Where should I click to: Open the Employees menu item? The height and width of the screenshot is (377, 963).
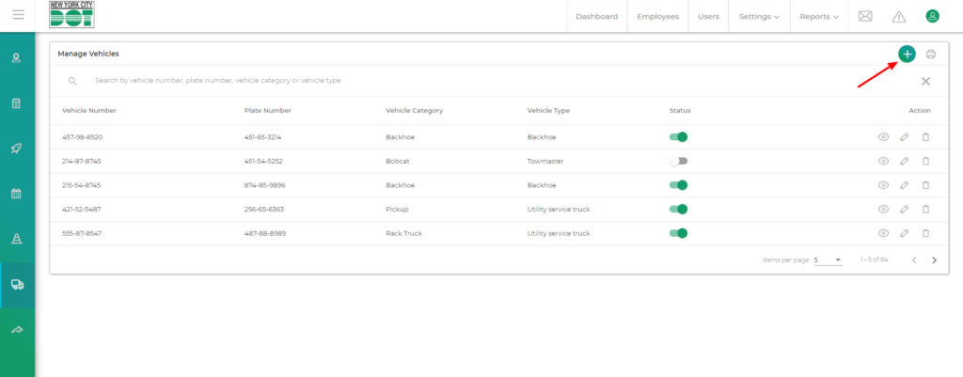point(657,16)
